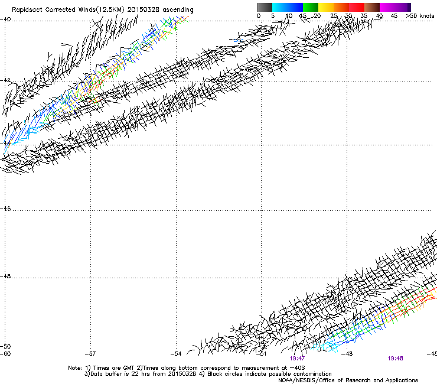Click the '-48' longitude label on bottom axis

pyautogui.click(x=347, y=354)
